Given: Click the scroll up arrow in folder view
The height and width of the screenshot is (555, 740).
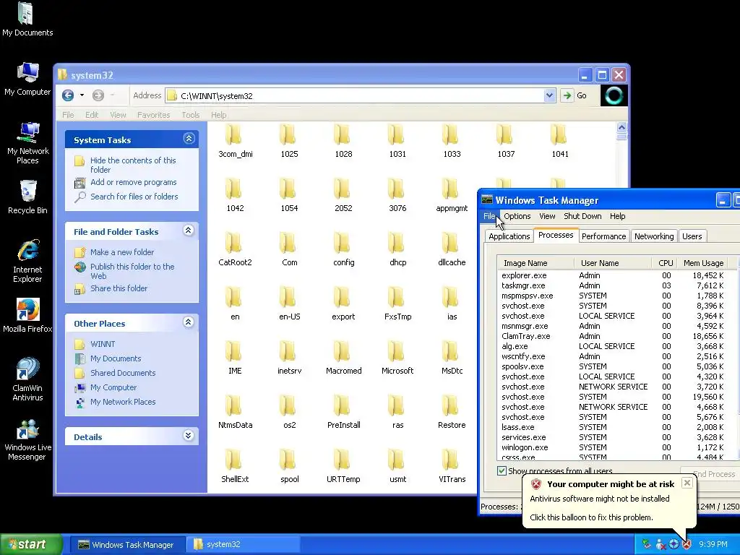Looking at the screenshot, I should click(x=621, y=127).
